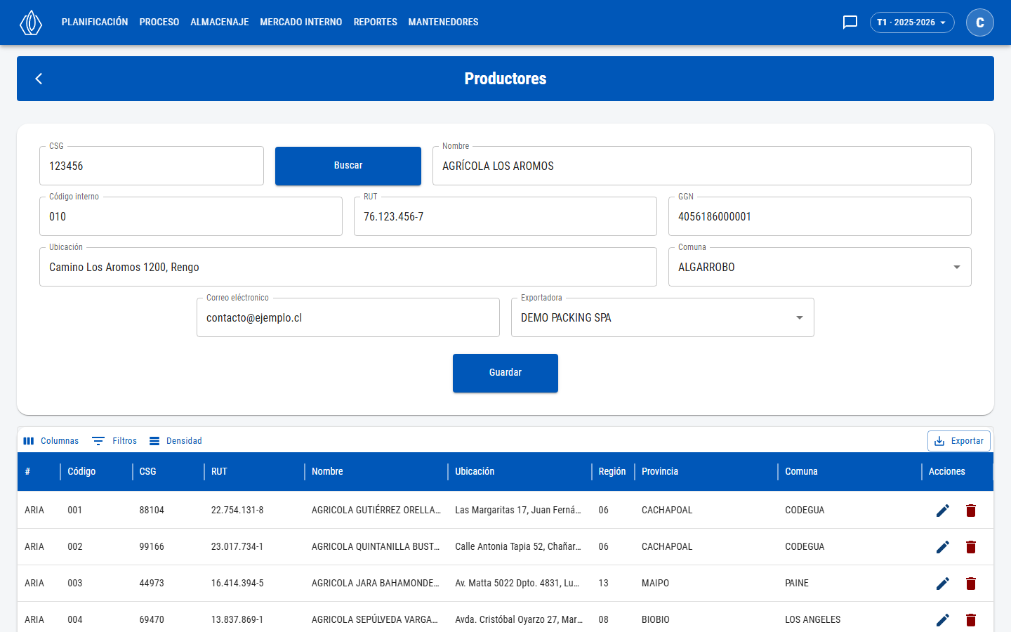Delete the AGRICOLA QUINTANILLA row
Image resolution: width=1011 pixels, height=632 pixels.
coord(971,547)
